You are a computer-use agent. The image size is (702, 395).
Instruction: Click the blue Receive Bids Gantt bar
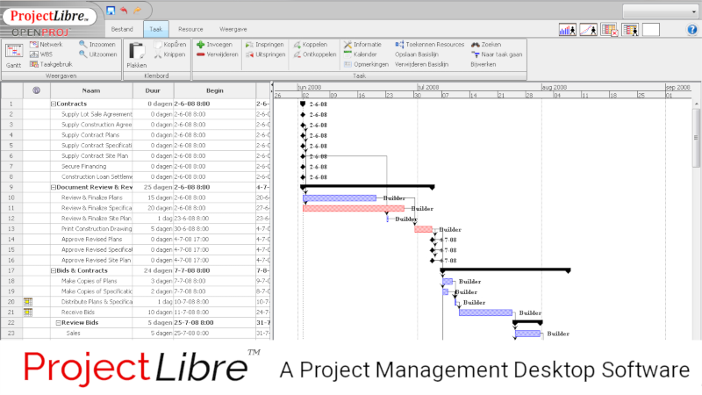(486, 312)
